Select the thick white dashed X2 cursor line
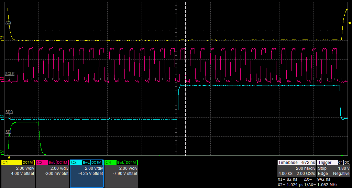Viewport: 352px width, 188px height. (185, 78)
